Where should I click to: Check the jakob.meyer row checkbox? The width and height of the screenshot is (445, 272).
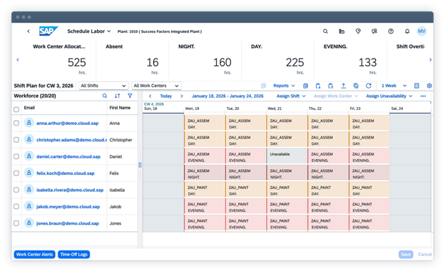tap(16, 206)
